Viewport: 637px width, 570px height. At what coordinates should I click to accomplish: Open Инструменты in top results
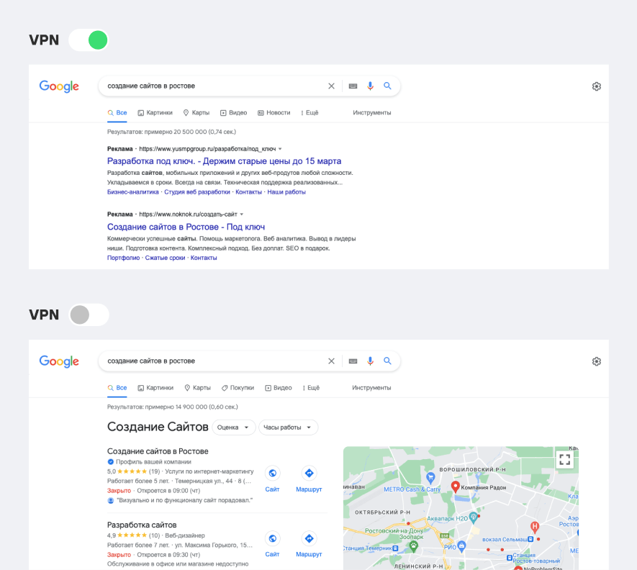(371, 113)
